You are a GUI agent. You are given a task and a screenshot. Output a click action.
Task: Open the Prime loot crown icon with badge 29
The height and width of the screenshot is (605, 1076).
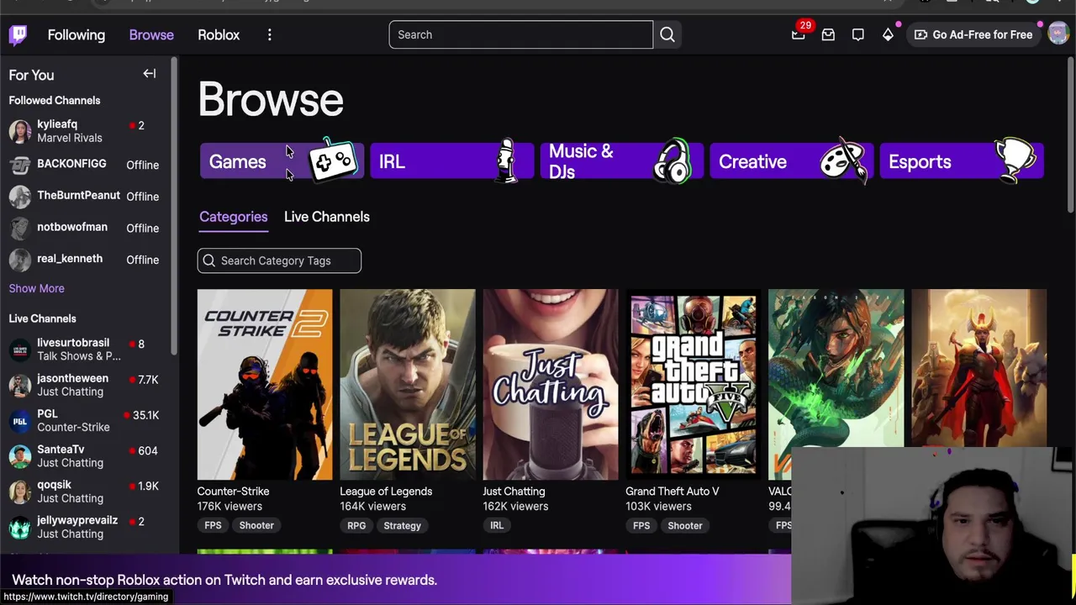coord(799,34)
